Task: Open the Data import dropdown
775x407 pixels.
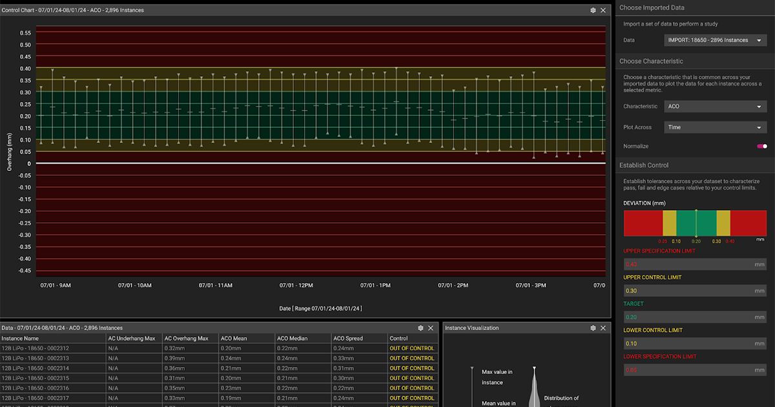Action: click(716, 40)
